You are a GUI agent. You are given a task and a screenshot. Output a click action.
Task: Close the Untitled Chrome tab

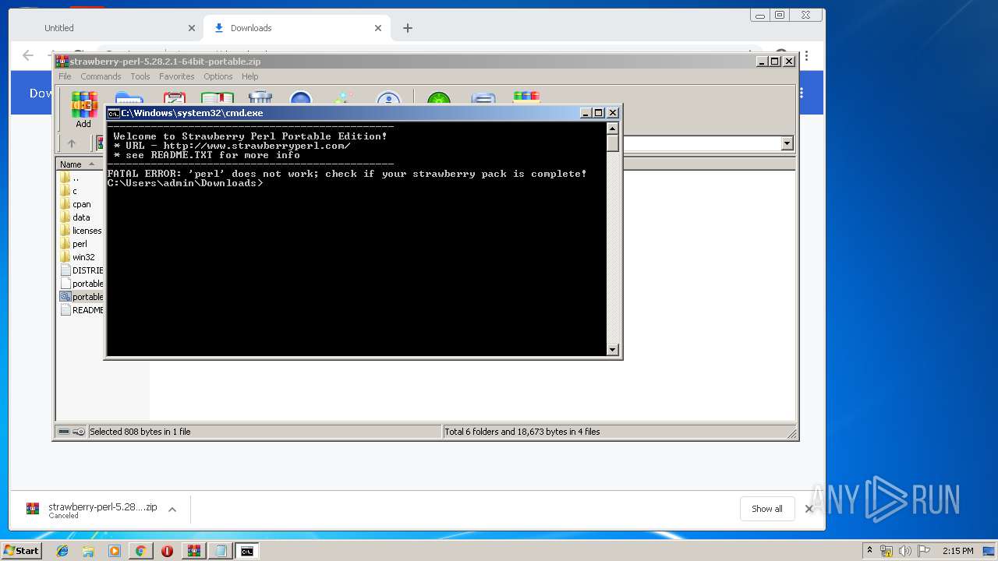(x=192, y=28)
